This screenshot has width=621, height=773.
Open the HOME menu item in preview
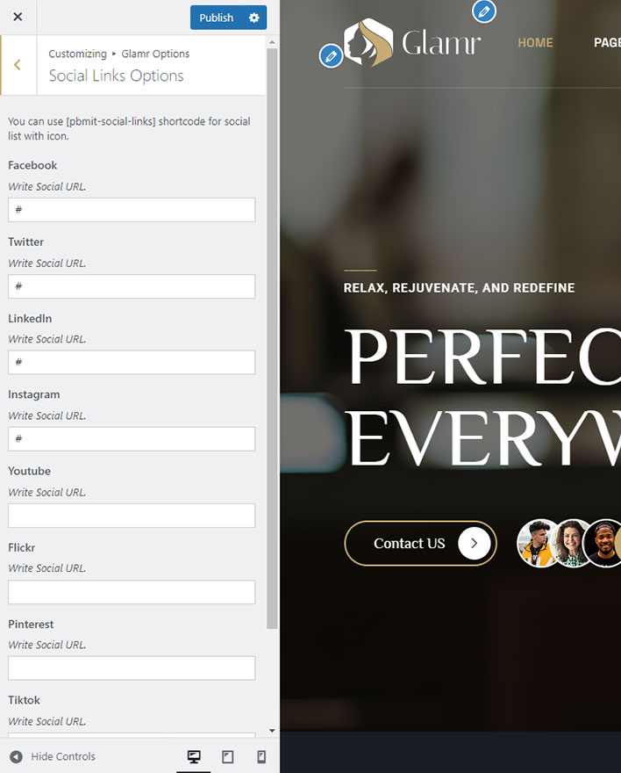click(535, 43)
